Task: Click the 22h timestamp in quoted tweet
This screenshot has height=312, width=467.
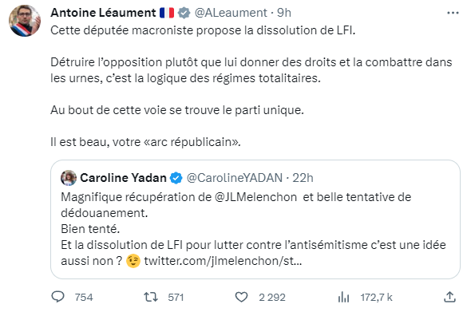Action: click(303, 178)
